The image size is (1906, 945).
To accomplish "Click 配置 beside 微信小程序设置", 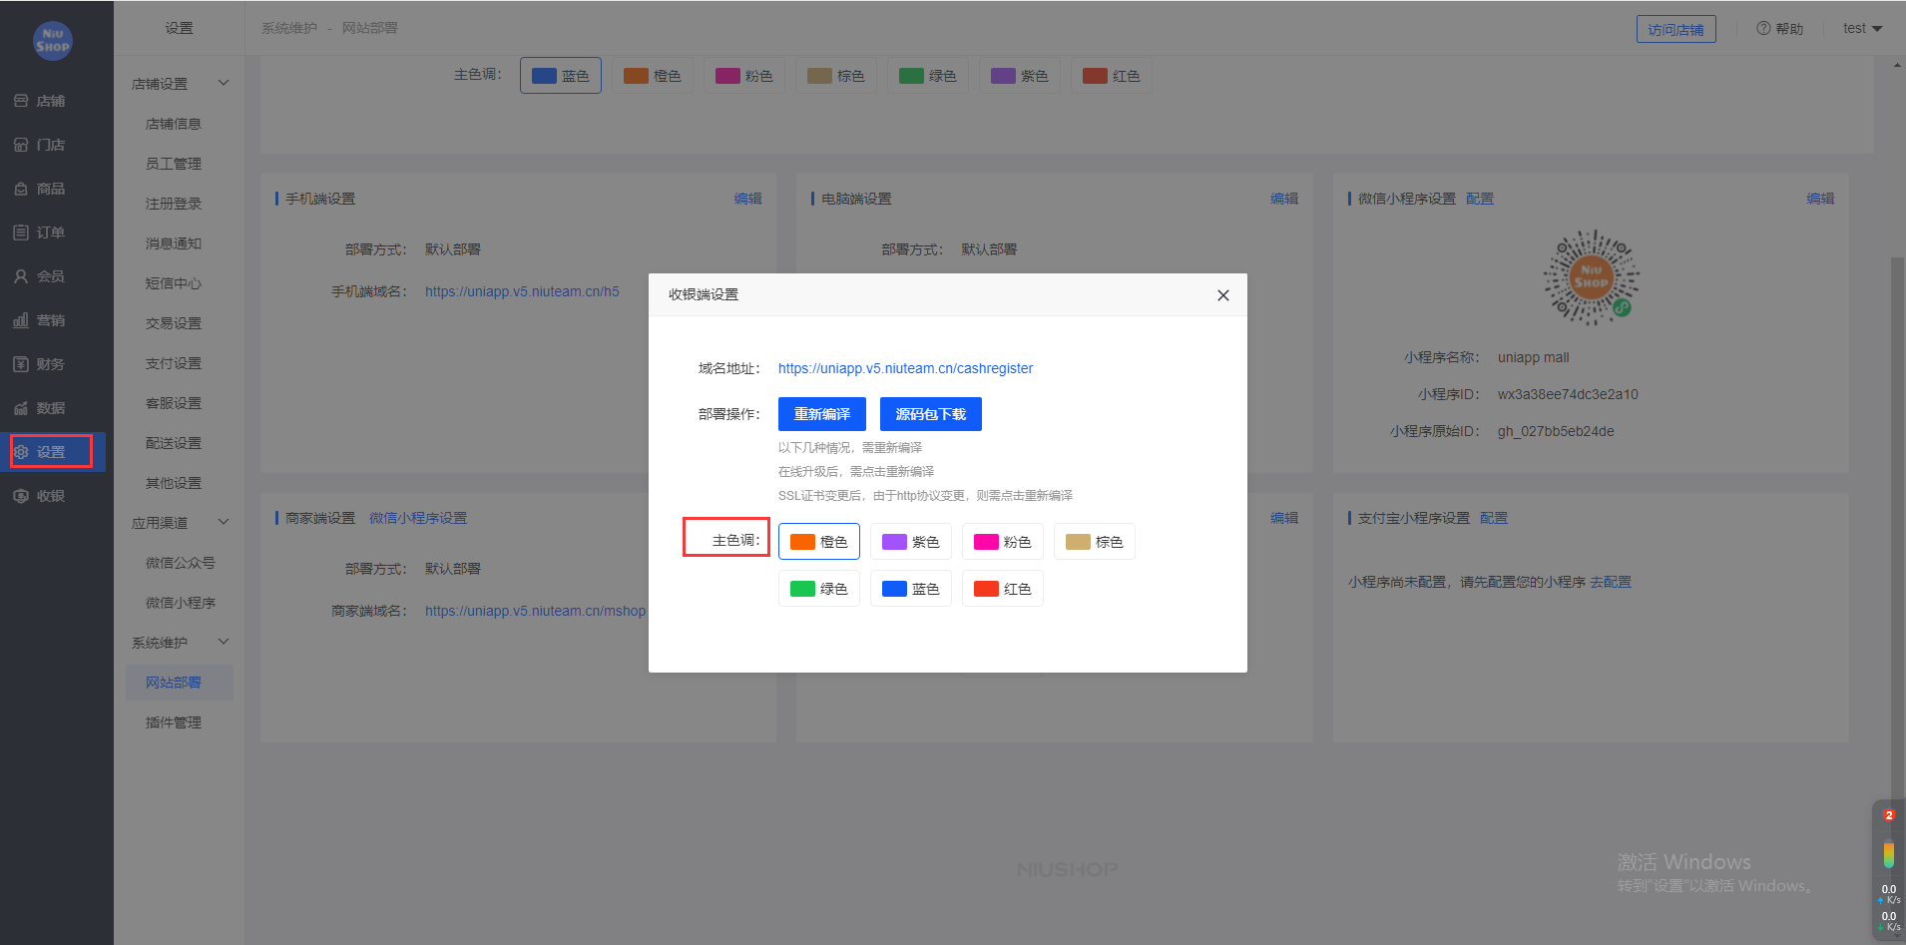I will [1480, 199].
